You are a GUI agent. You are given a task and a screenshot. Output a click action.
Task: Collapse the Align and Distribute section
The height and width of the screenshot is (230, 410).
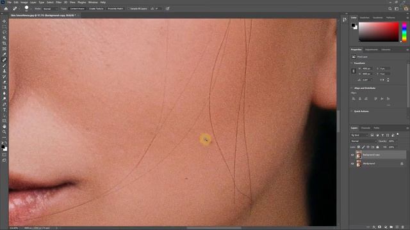[x=352, y=88]
